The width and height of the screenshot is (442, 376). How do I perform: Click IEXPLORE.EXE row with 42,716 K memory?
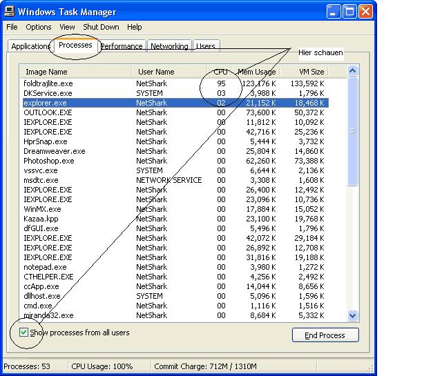pyautogui.click(x=175, y=132)
